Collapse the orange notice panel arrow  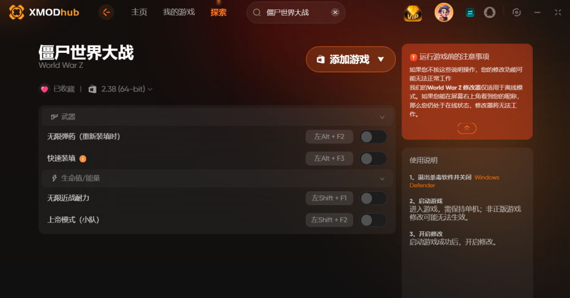tap(467, 128)
